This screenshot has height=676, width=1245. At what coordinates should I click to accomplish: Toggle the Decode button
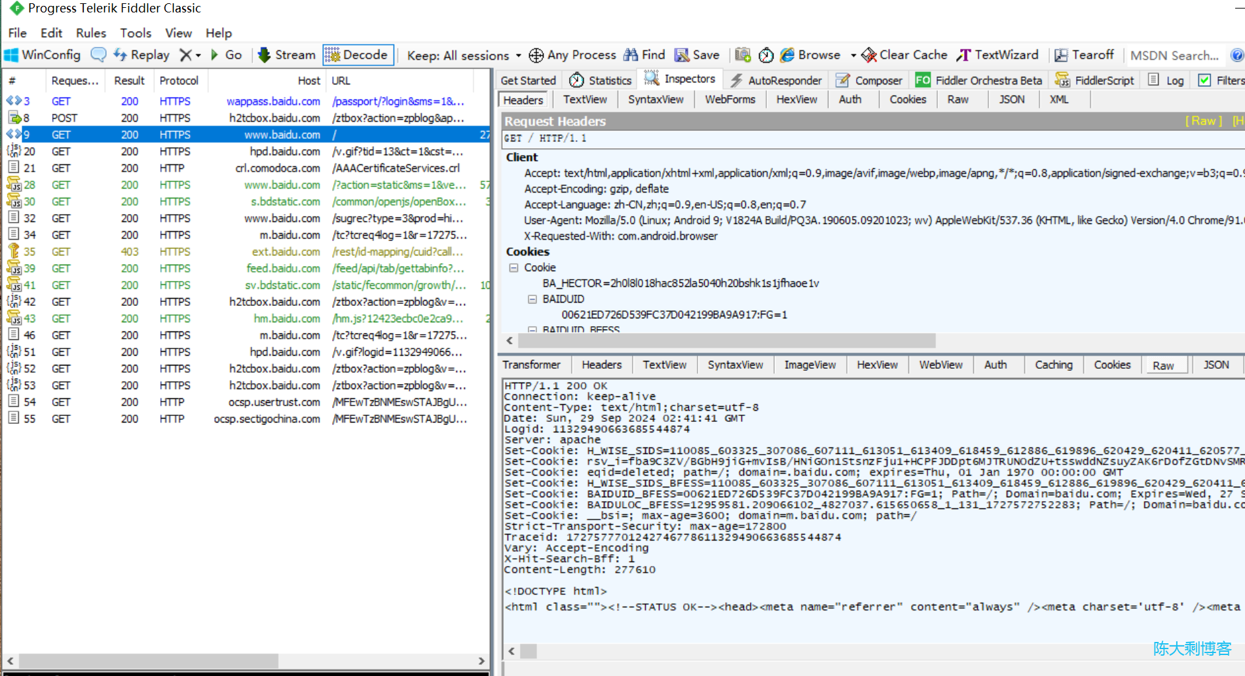point(358,55)
